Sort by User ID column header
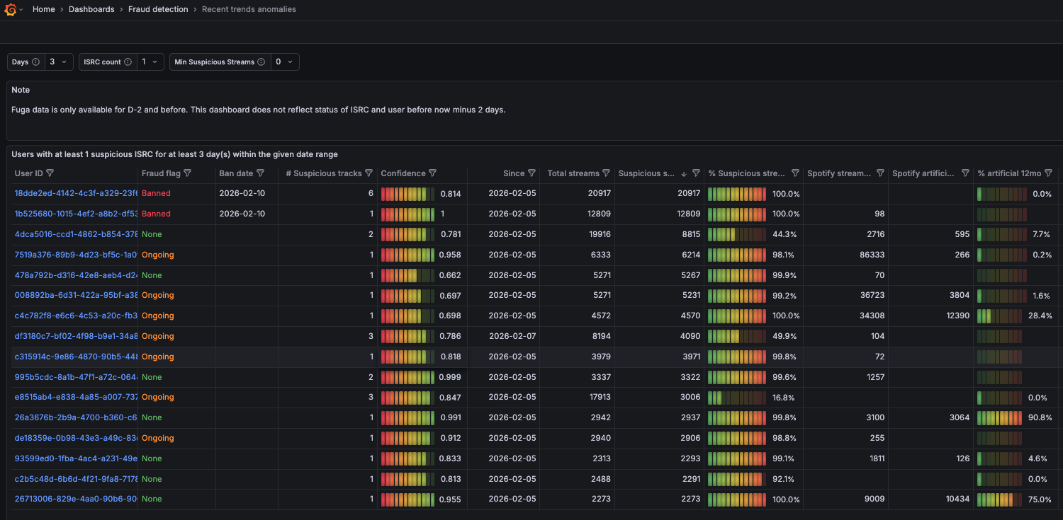 point(29,173)
